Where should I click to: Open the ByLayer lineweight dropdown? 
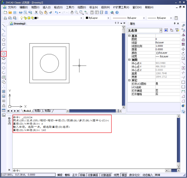[171, 18]
